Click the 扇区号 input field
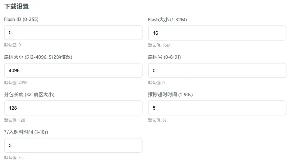The image size is (292, 167). 217,70
